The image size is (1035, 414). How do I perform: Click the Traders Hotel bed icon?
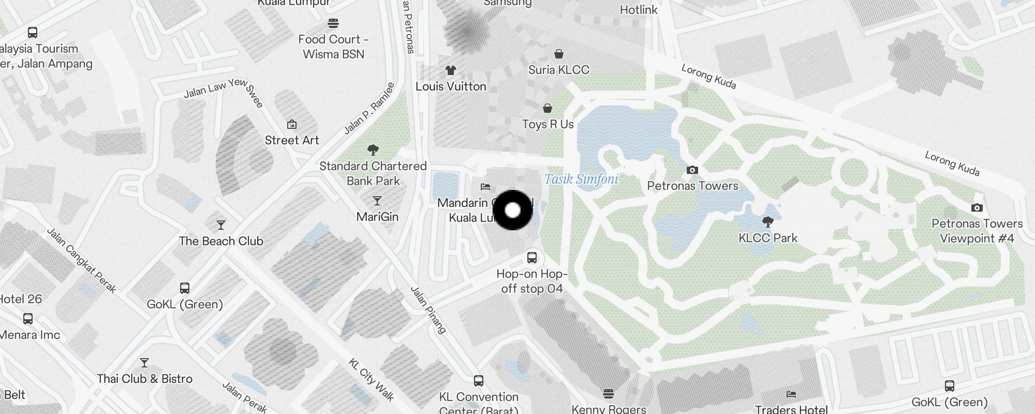coord(791,394)
